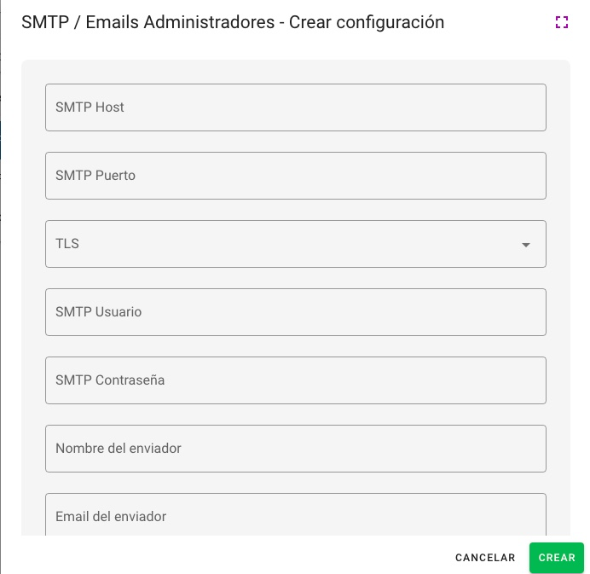
Task: Click the 'SMTP Host' placeholder label
Action: click(x=90, y=107)
